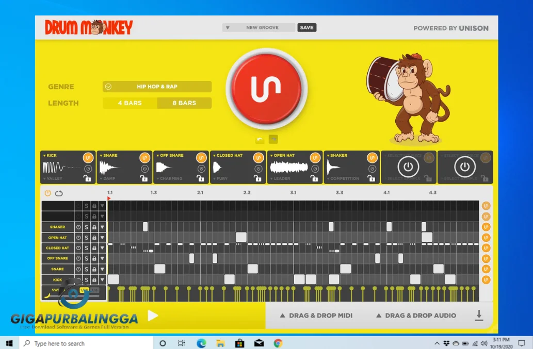Solo the Off Snare sequencer row
The height and width of the screenshot is (349, 533).
[86, 258]
